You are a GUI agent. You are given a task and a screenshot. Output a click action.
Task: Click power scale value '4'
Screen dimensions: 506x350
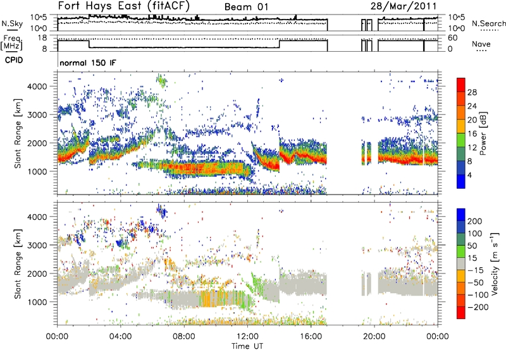pyautogui.click(x=469, y=175)
